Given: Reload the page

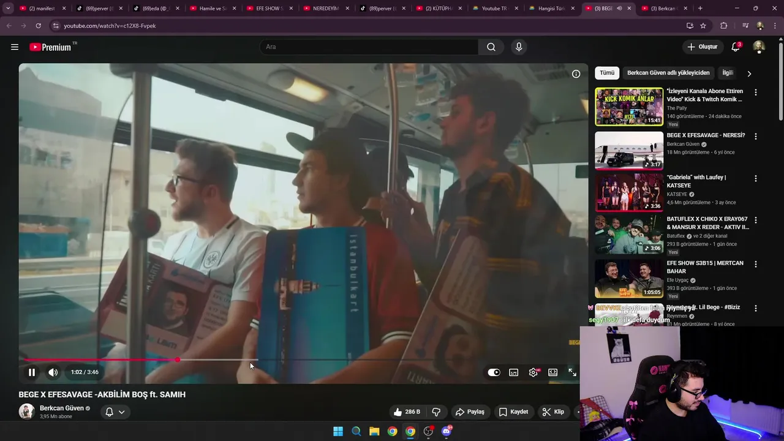Looking at the screenshot, I should (38, 26).
